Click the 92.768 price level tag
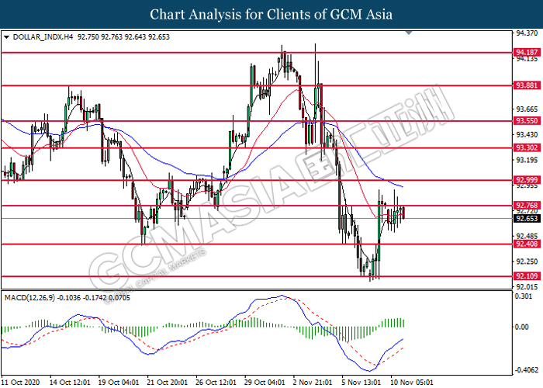The width and height of the screenshot is (543, 388). 527,205
